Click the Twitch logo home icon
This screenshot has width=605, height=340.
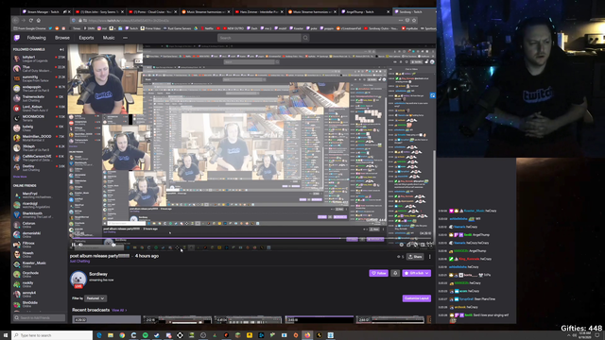click(x=17, y=38)
